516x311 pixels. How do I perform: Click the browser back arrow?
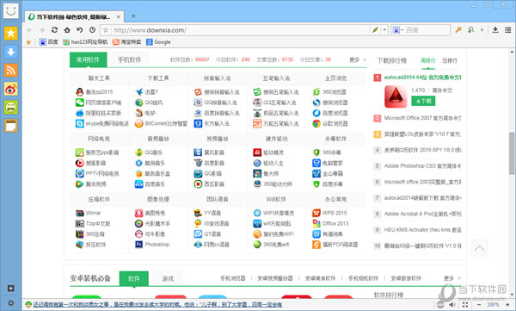[29, 30]
